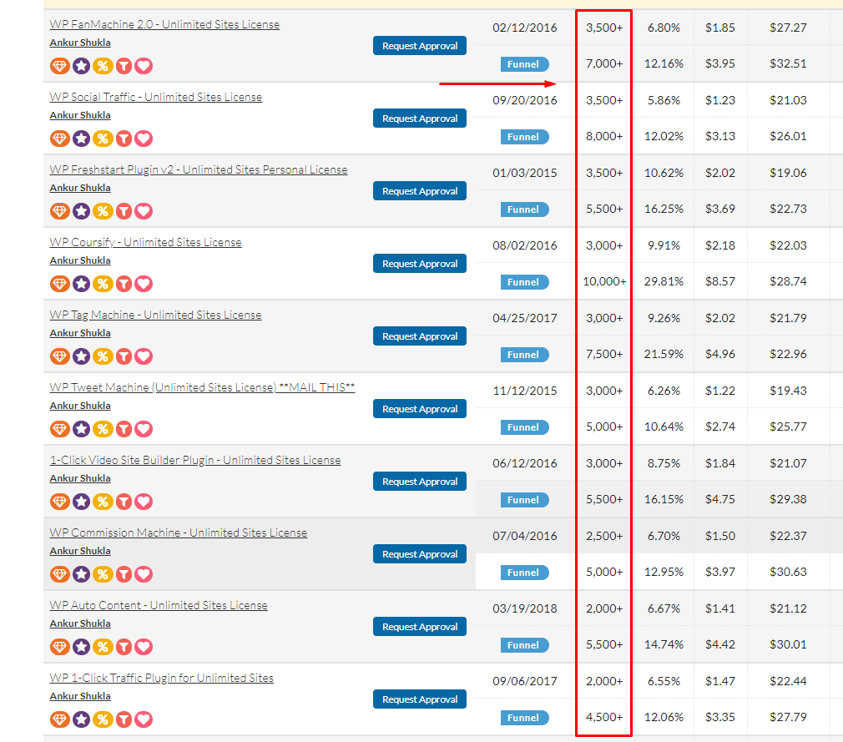Click the purple star icon under WP Auto Content

click(81, 647)
